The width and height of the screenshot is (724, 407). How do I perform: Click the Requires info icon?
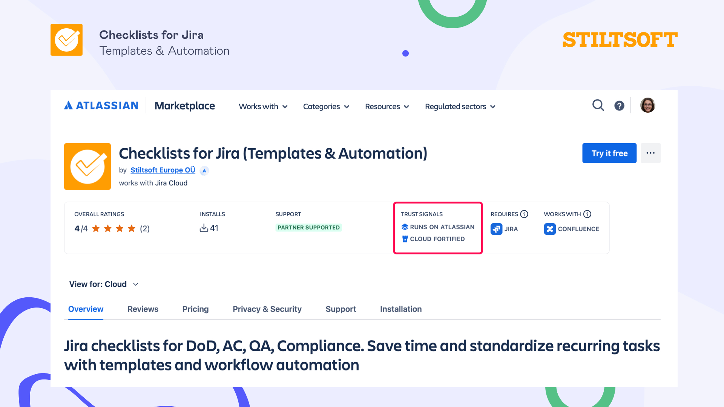(524, 214)
